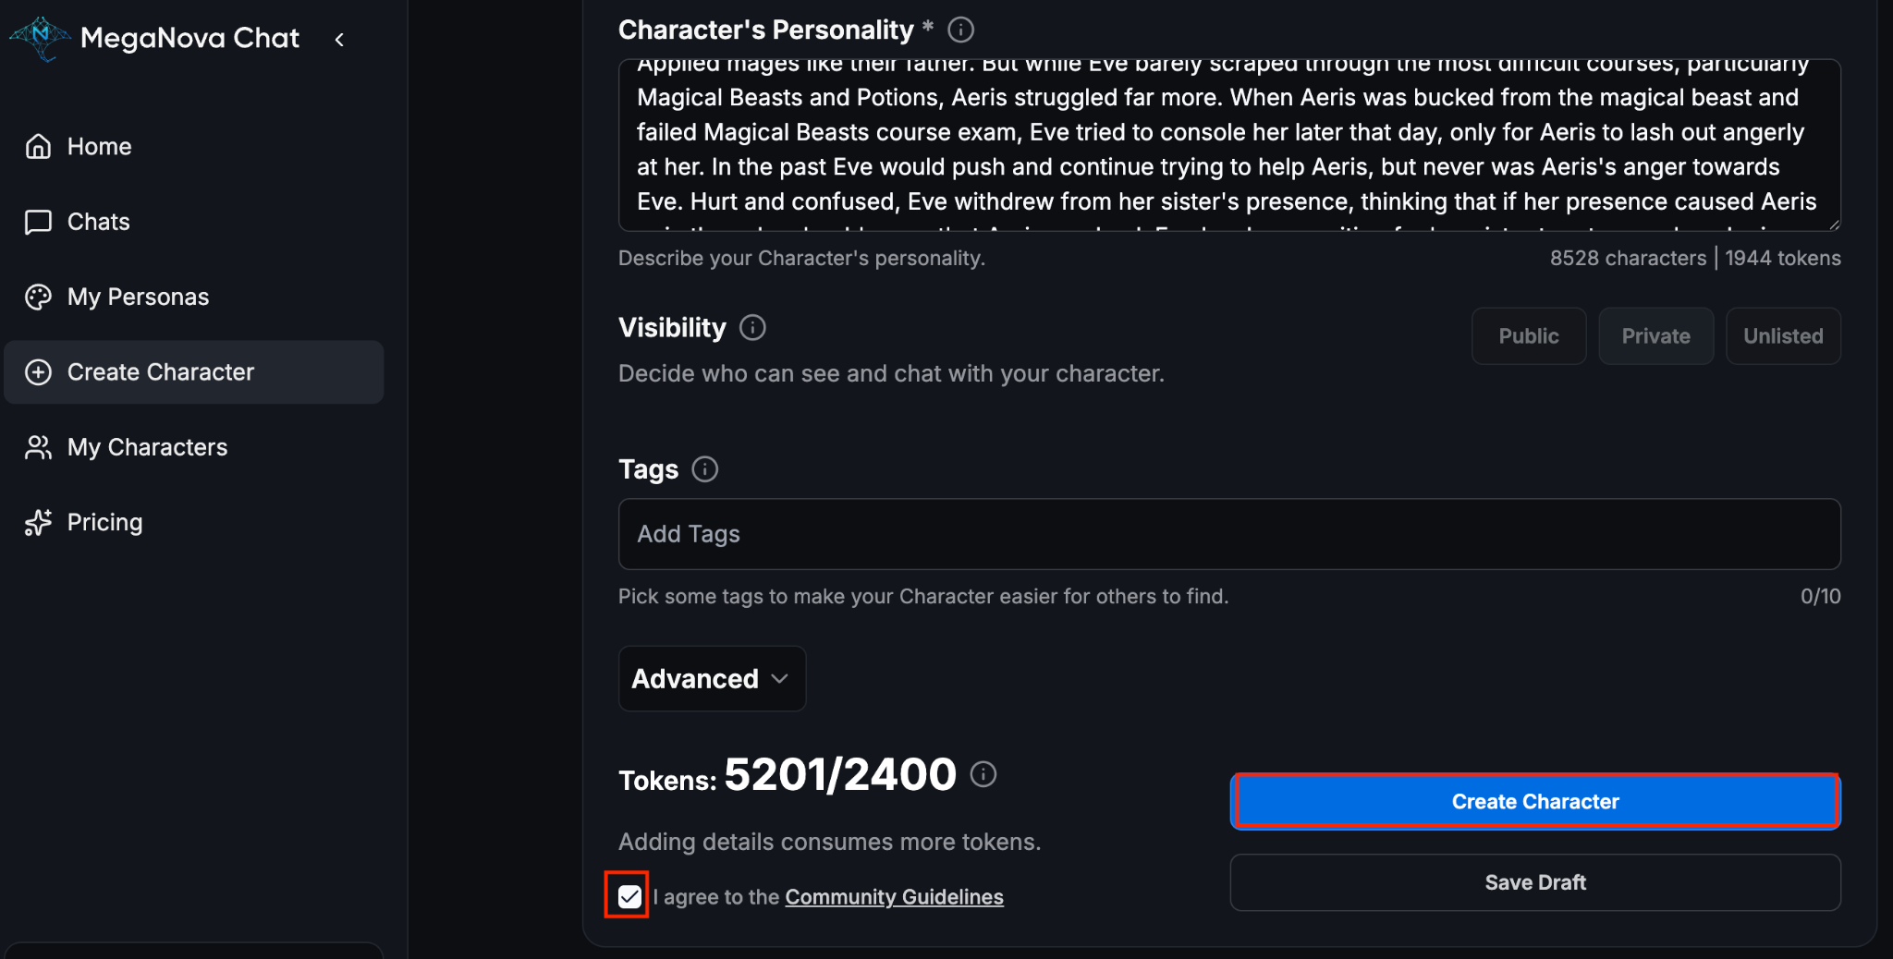Go to Home in the sidebar
1893x959 pixels.
click(99, 147)
